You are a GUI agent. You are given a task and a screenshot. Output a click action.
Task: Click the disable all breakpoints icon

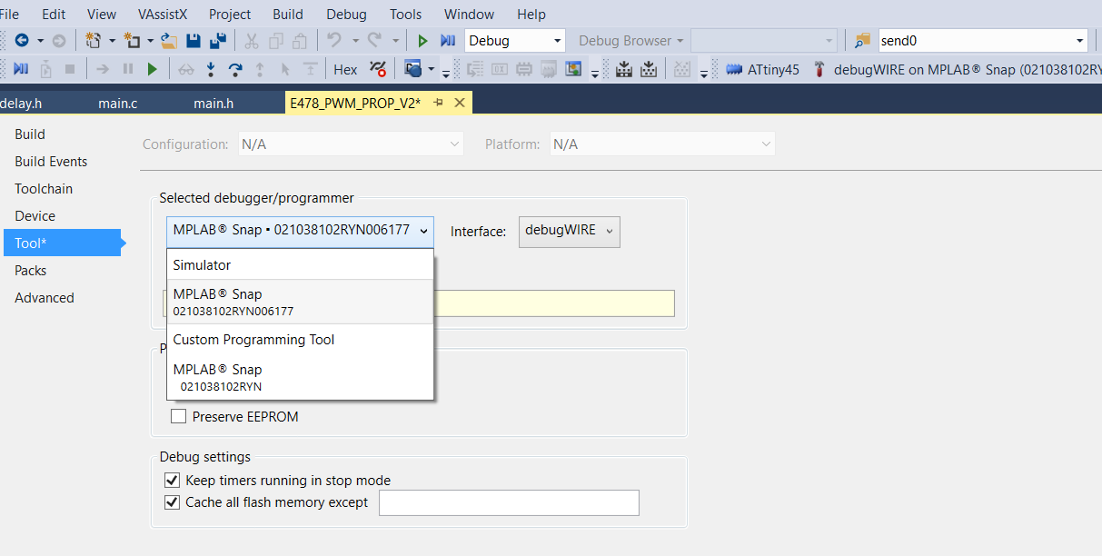(x=379, y=69)
